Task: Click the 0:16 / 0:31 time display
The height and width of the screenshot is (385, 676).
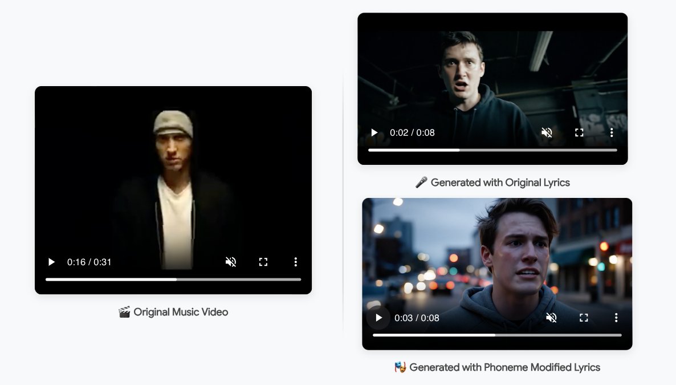Action: 89,262
